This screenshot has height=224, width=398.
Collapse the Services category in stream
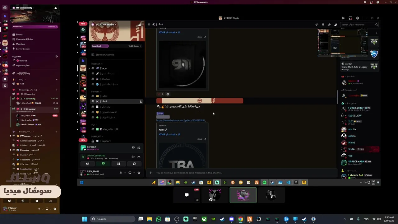pos(96,92)
